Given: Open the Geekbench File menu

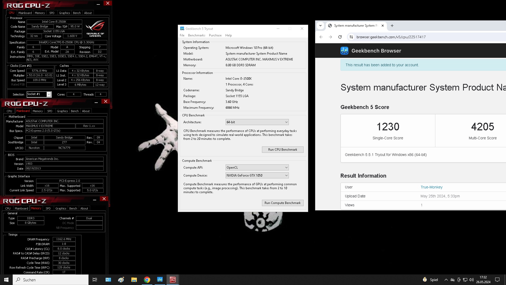Looking at the screenshot, I should [182, 35].
